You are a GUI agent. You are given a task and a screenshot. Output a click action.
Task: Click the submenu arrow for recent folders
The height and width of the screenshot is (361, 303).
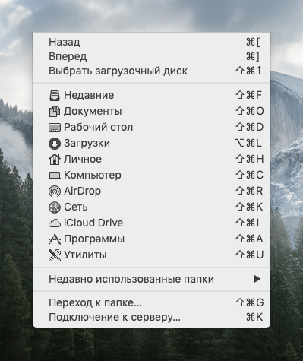(x=257, y=279)
